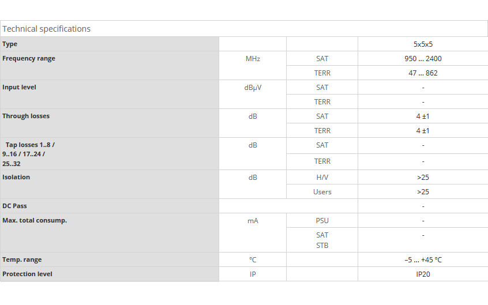
Task: Click the Technical specifications heading
Action: click(x=46, y=29)
